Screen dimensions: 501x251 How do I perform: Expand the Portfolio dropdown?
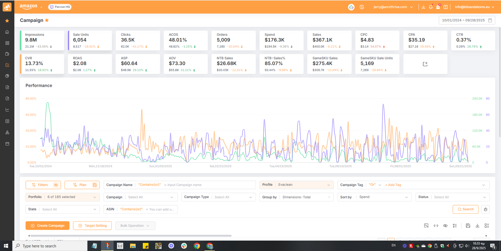coord(62,197)
